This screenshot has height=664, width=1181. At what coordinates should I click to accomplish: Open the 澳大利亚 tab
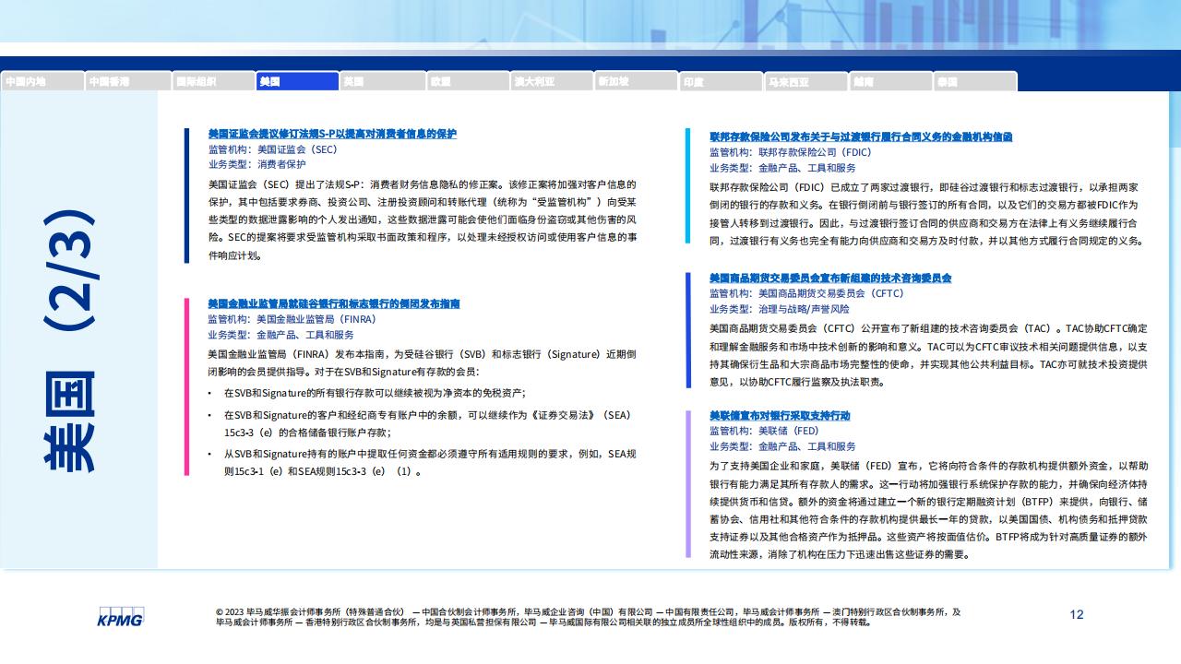click(553, 81)
